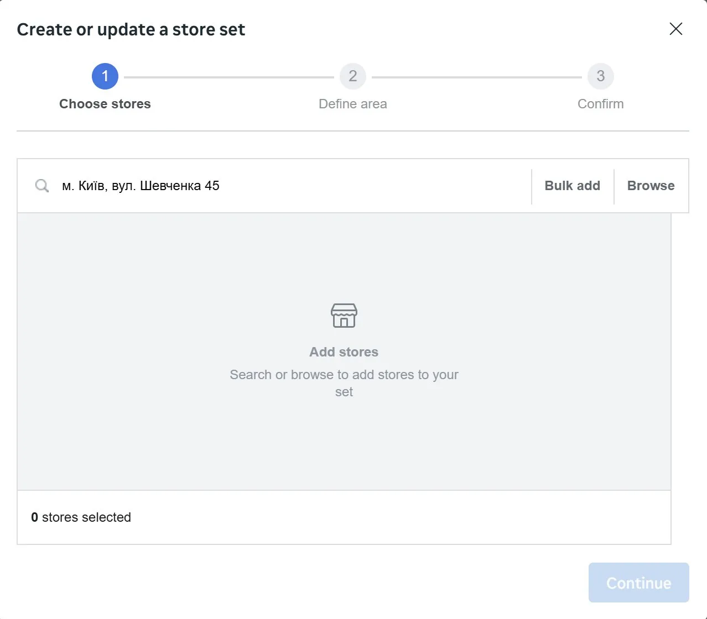Click progress line between steps 1 and 2
This screenshot has height=619, width=707.
229,77
